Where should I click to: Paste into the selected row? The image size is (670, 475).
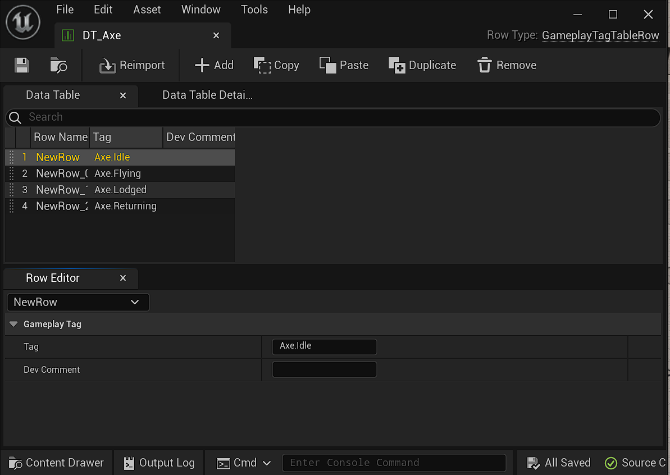344,65
